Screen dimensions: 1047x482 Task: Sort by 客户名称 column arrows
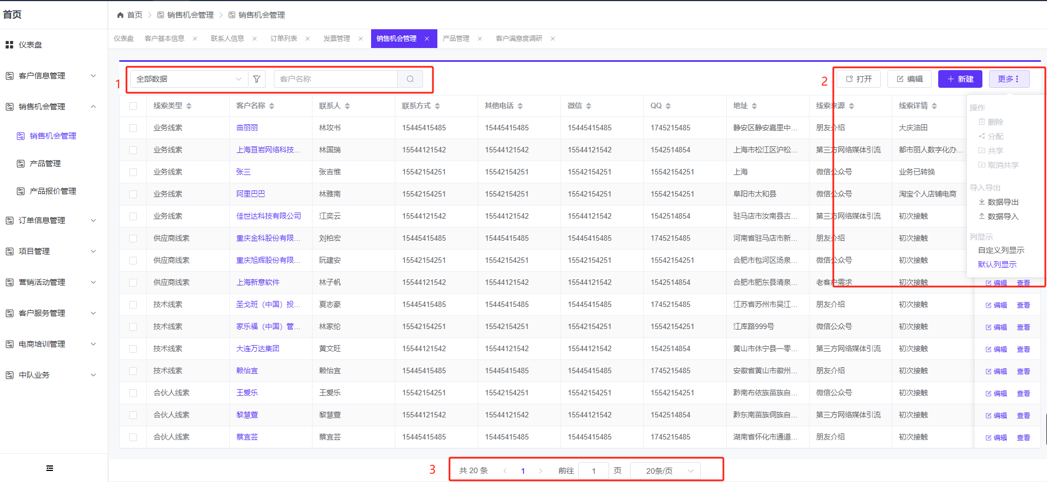click(272, 105)
